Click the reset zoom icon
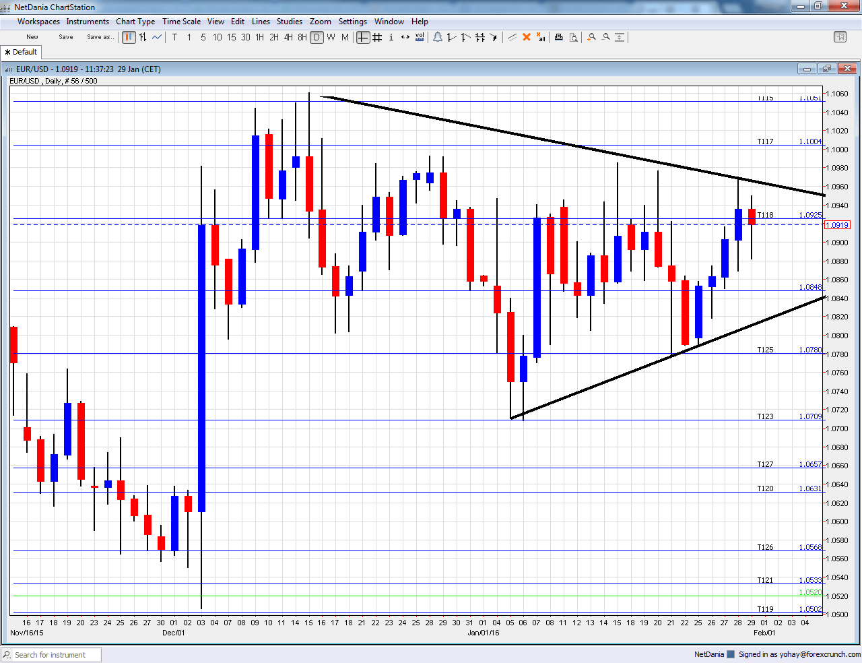This screenshot has height=663, width=862. [620, 37]
